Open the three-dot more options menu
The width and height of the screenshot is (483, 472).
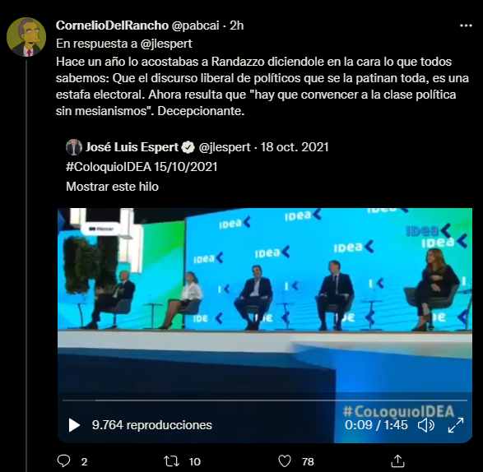pyautogui.click(x=466, y=25)
